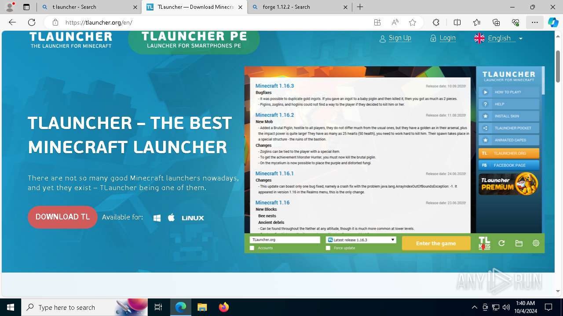563x316 pixels.
Task: Click HELP in launcher sidebar
Action: click(509, 104)
